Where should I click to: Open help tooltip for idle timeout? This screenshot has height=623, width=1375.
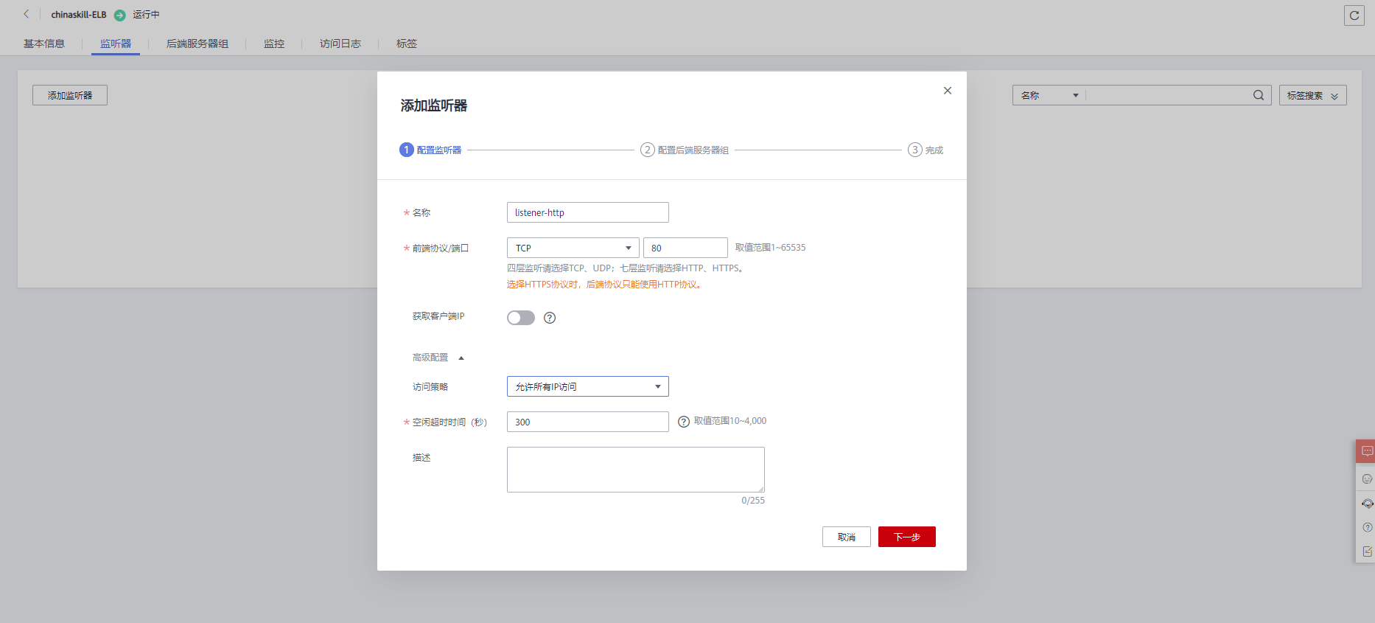684,422
